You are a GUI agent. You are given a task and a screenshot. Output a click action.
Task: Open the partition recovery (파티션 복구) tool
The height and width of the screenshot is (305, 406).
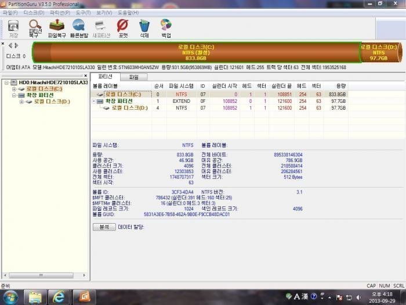35,29
